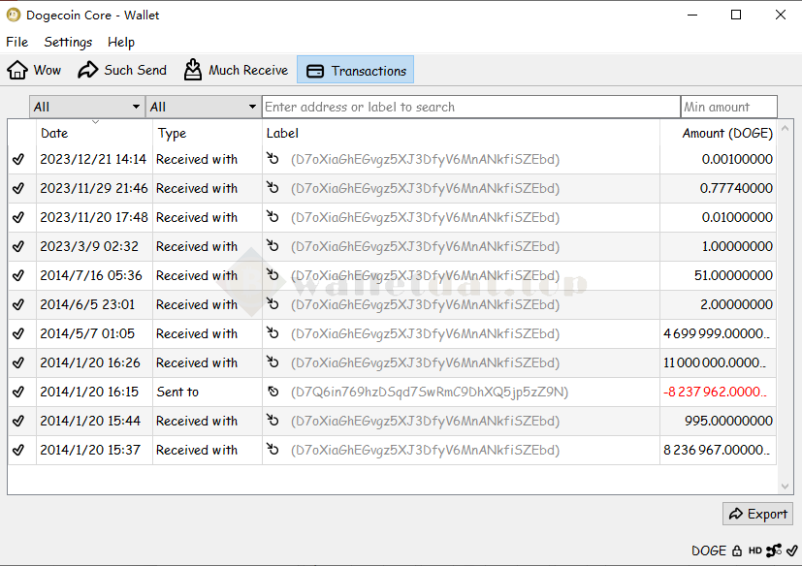Image resolution: width=802 pixels, height=566 pixels.
Task: Click the wallet lock icon in status bar
Action: point(737,550)
